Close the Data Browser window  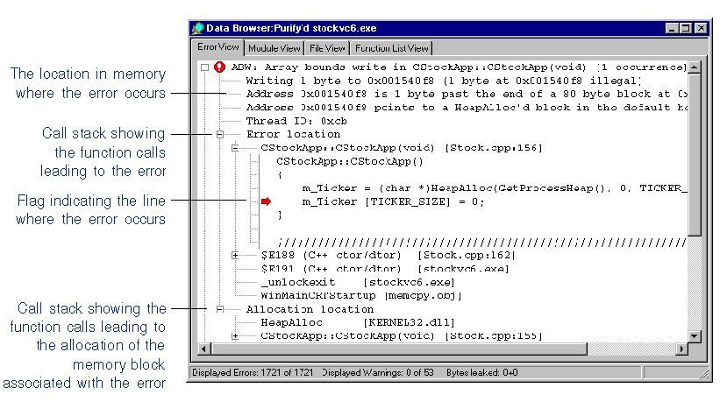point(701,28)
